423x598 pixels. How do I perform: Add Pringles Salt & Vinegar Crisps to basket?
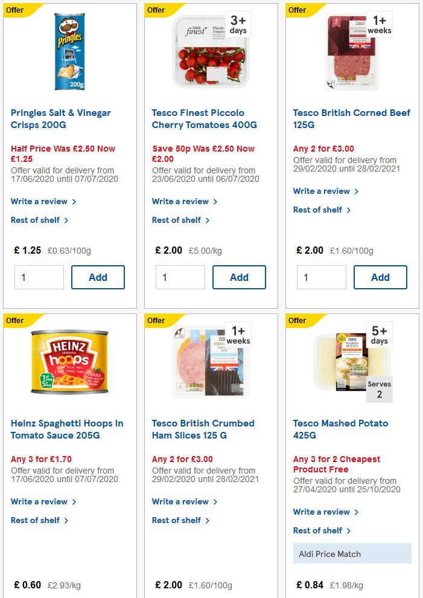[x=98, y=277]
